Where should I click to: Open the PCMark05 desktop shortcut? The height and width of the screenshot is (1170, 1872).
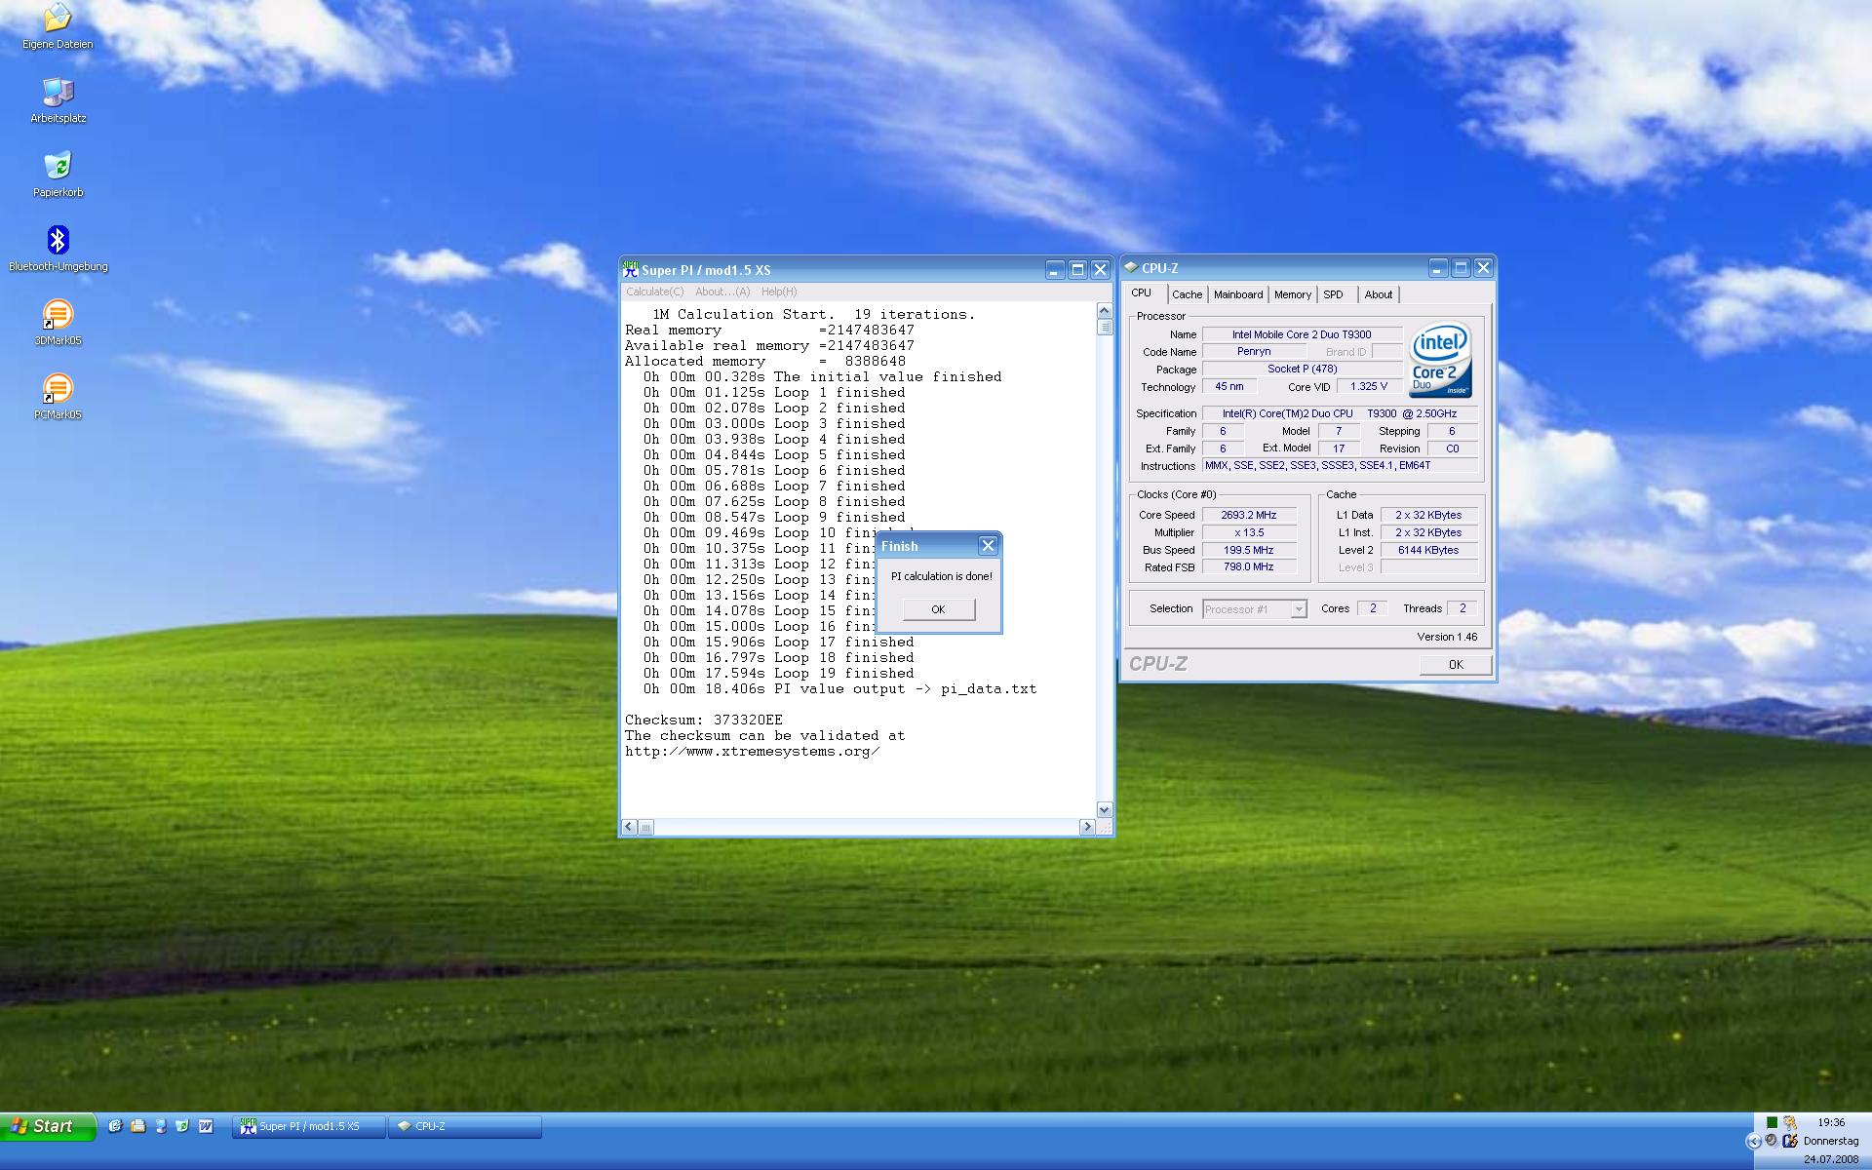(58, 389)
